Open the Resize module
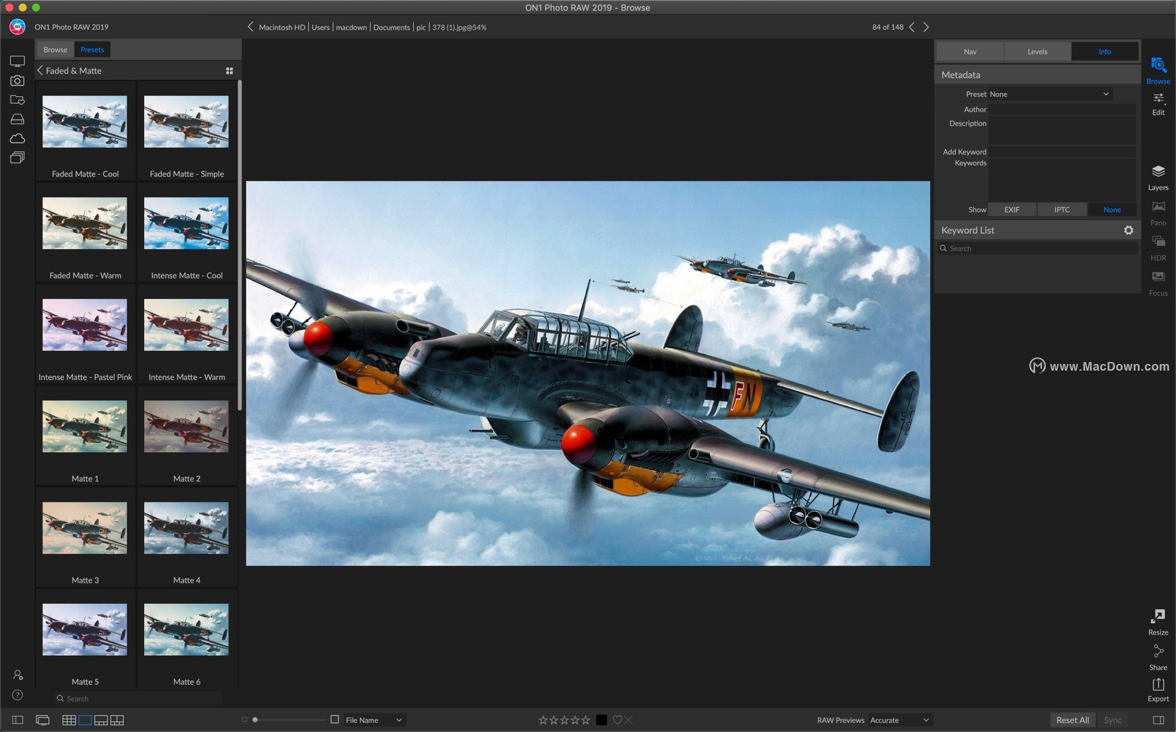The width and height of the screenshot is (1176, 732). tap(1158, 622)
